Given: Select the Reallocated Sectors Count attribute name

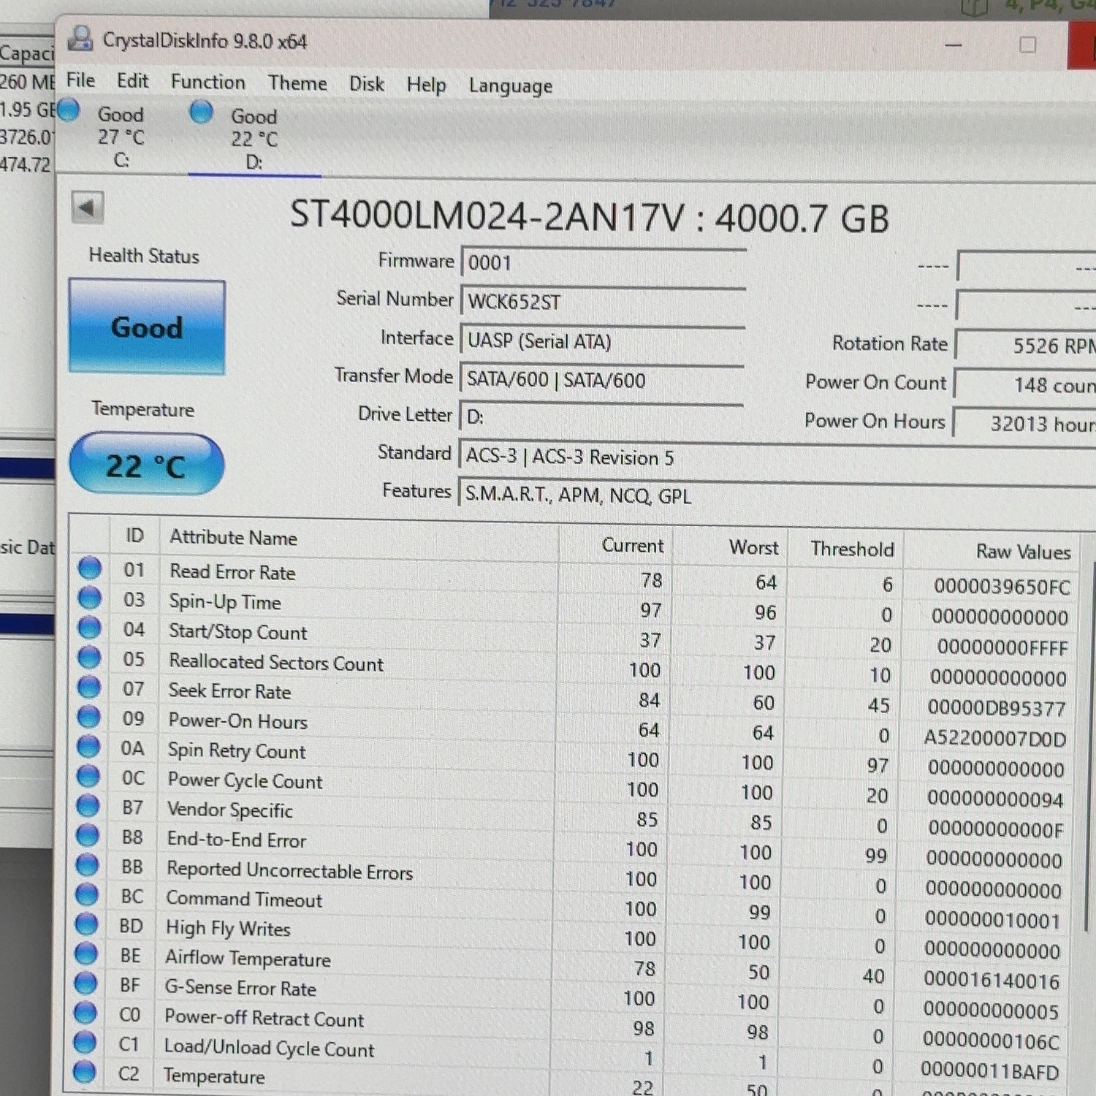Looking at the screenshot, I should [276, 663].
